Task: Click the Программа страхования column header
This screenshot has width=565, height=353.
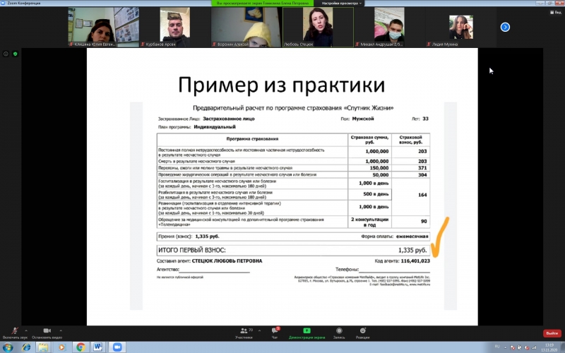Action: [x=252, y=138]
